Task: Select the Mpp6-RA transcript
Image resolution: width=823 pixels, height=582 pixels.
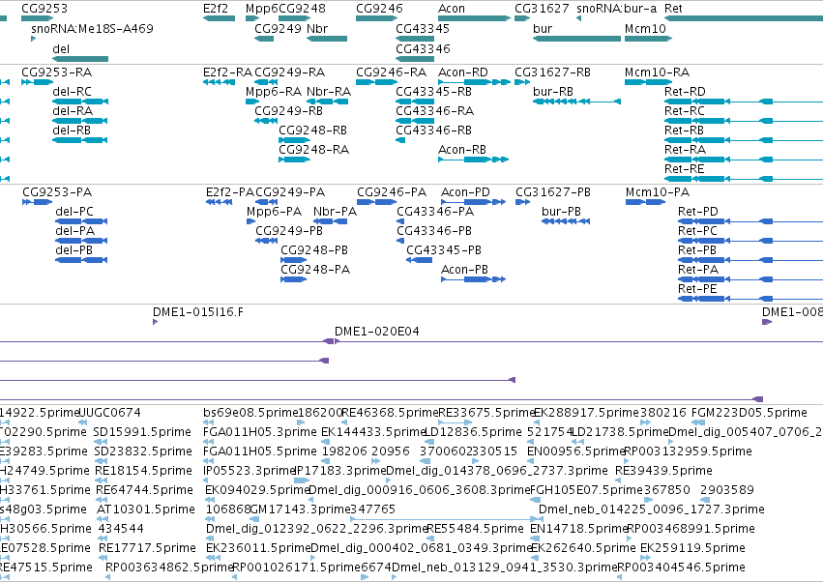Action: [252, 102]
